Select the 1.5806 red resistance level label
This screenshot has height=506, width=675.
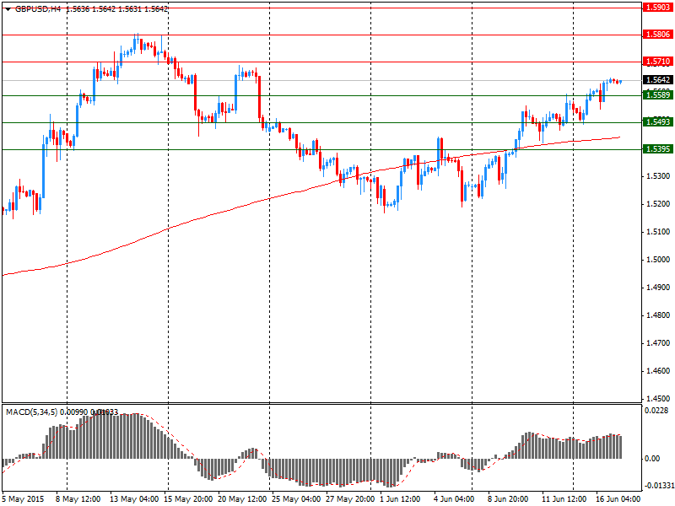tap(658, 35)
